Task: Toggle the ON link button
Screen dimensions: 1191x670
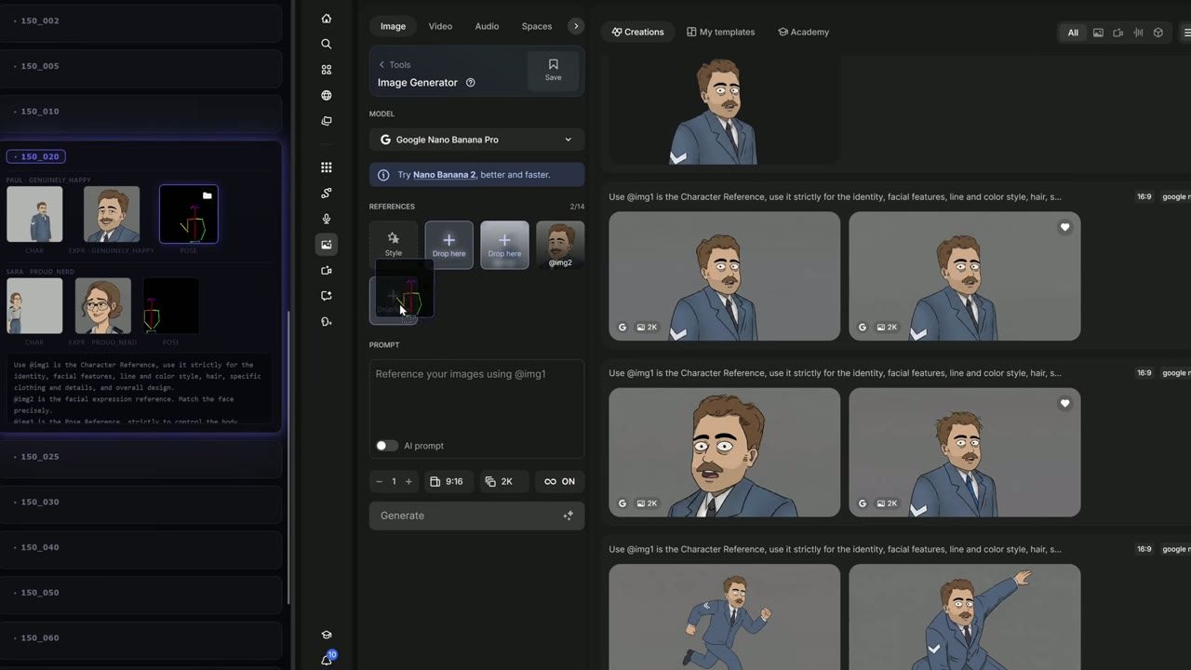Action: point(559,481)
